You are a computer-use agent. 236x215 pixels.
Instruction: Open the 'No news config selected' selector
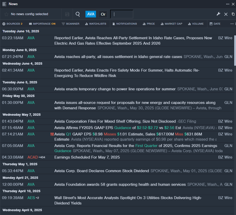coord(30,14)
